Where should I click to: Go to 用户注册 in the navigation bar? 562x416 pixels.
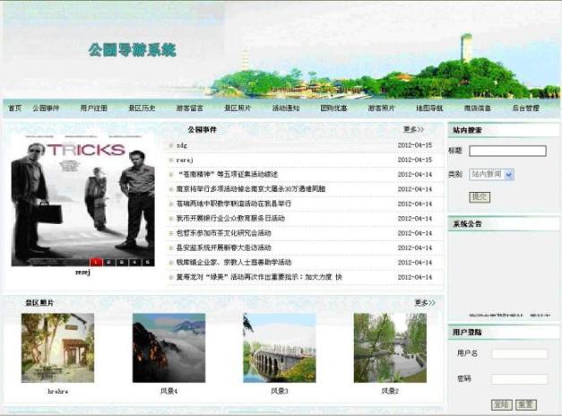(93, 108)
